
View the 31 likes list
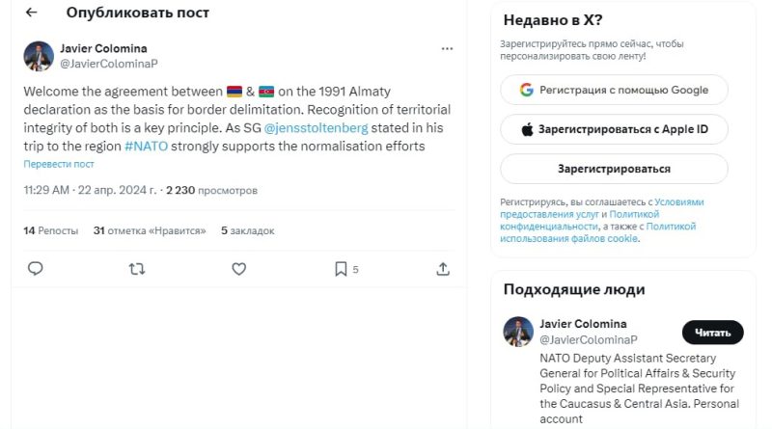(150, 230)
